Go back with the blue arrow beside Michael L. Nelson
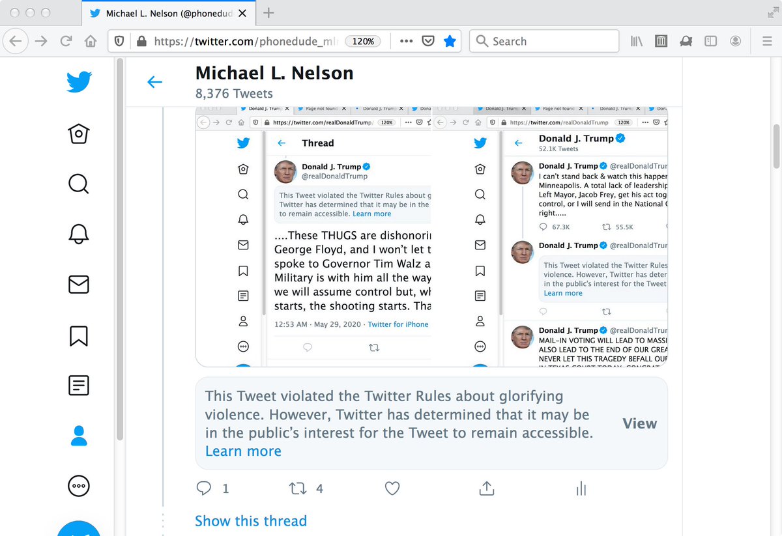Viewport: 782px width, 536px height. [x=154, y=81]
